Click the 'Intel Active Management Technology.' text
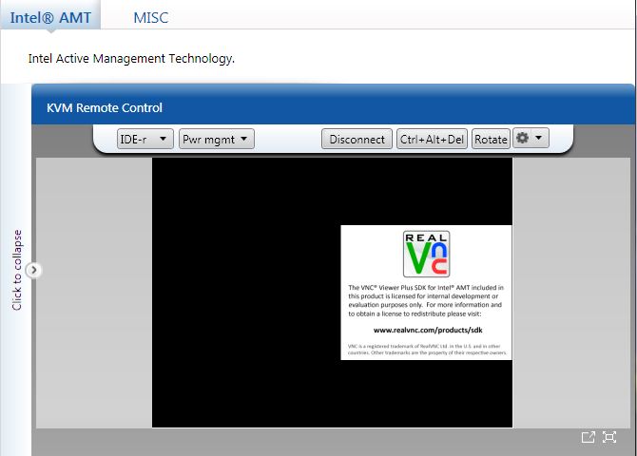The width and height of the screenshot is (637, 456). pos(131,59)
